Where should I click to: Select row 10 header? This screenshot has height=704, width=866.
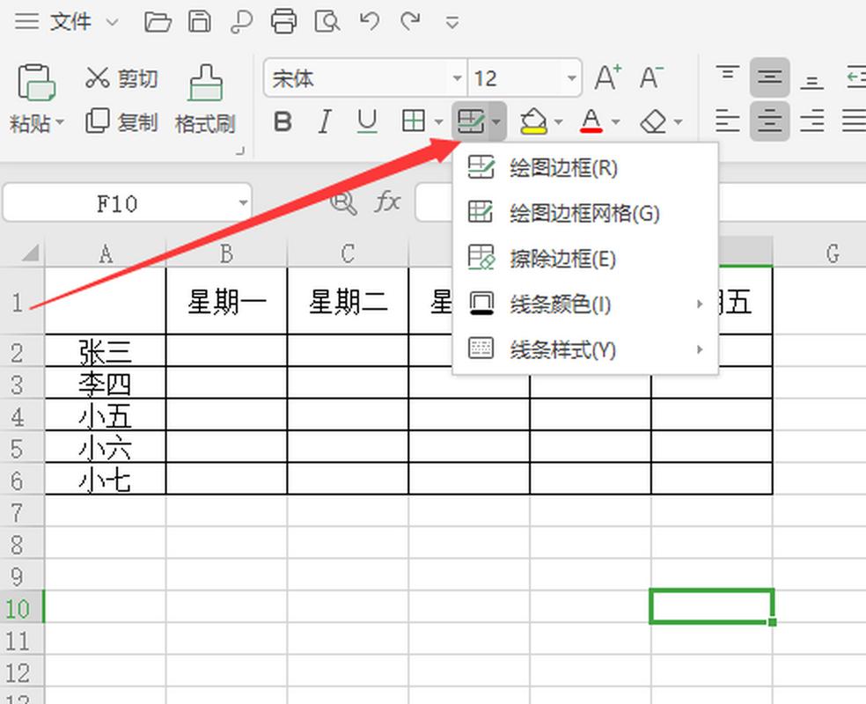(22, 607)
